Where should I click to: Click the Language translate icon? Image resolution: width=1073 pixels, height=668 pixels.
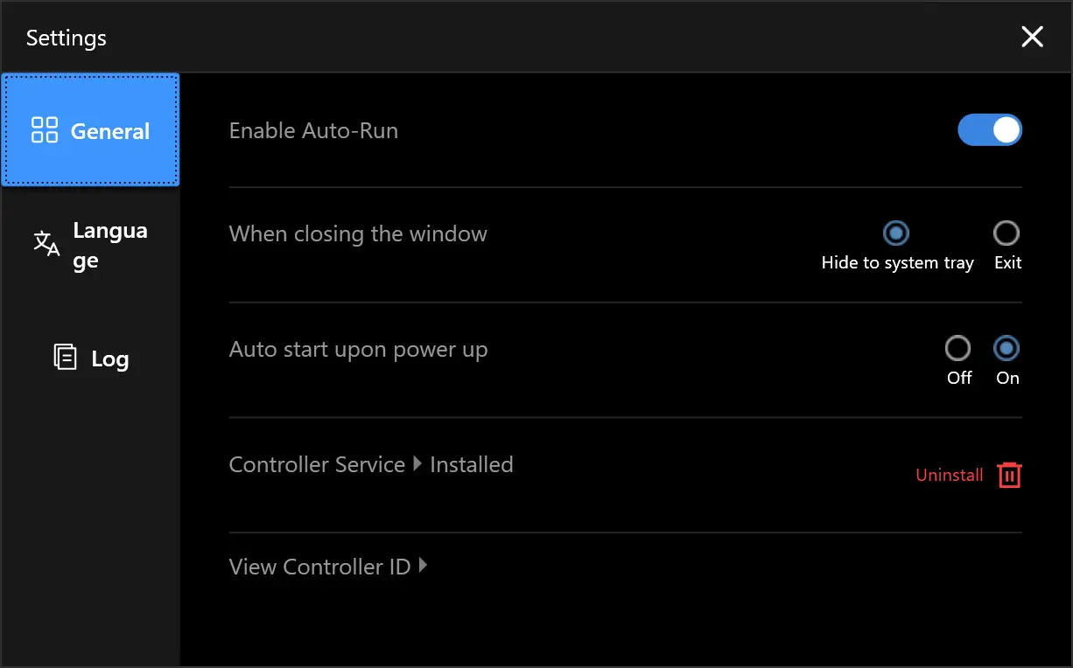click(46, 244)
